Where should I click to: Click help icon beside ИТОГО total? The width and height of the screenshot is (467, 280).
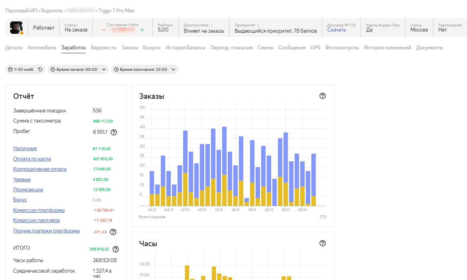pyautogui.click(x=115, y=249)
